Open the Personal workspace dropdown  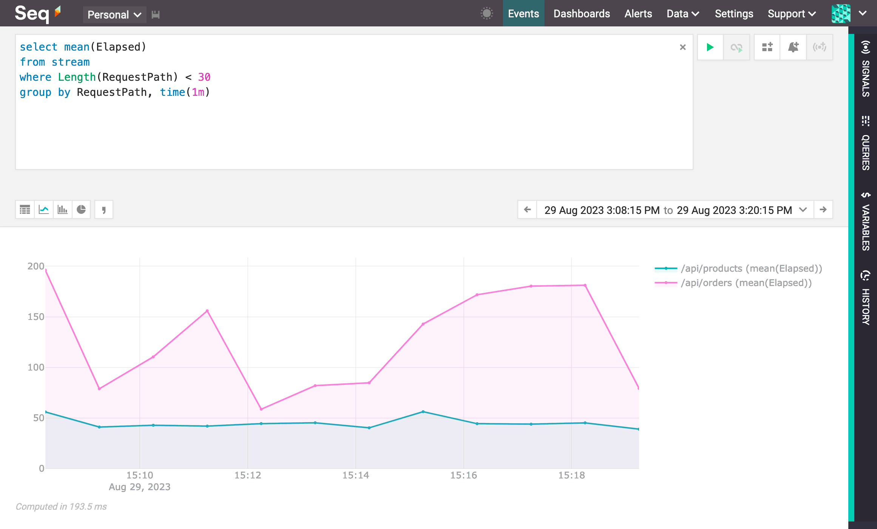(x=114, y=15)
